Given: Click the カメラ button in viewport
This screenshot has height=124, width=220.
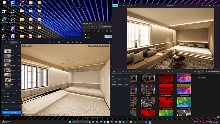Looking at the screenshot, I should [91, 46].
